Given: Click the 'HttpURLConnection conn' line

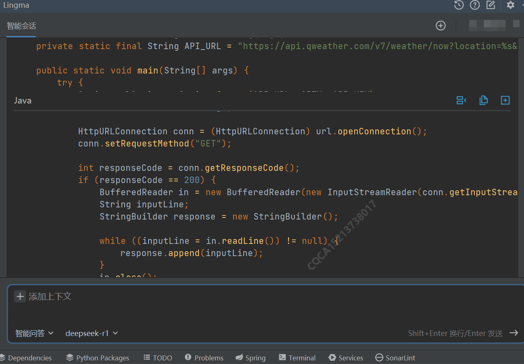Looking at the screenshot, I should (x=253, y=131).
